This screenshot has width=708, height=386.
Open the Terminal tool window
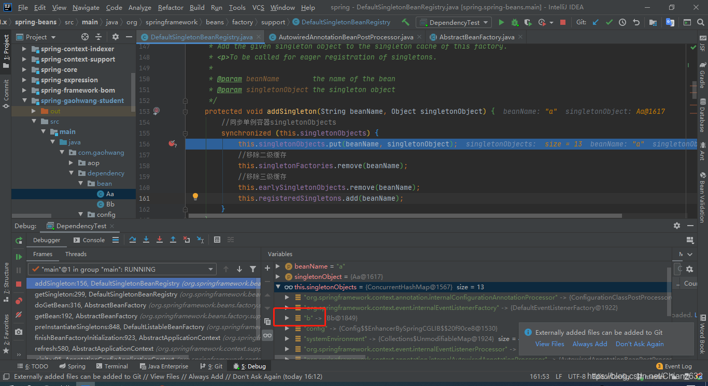[x=111, y=366]
